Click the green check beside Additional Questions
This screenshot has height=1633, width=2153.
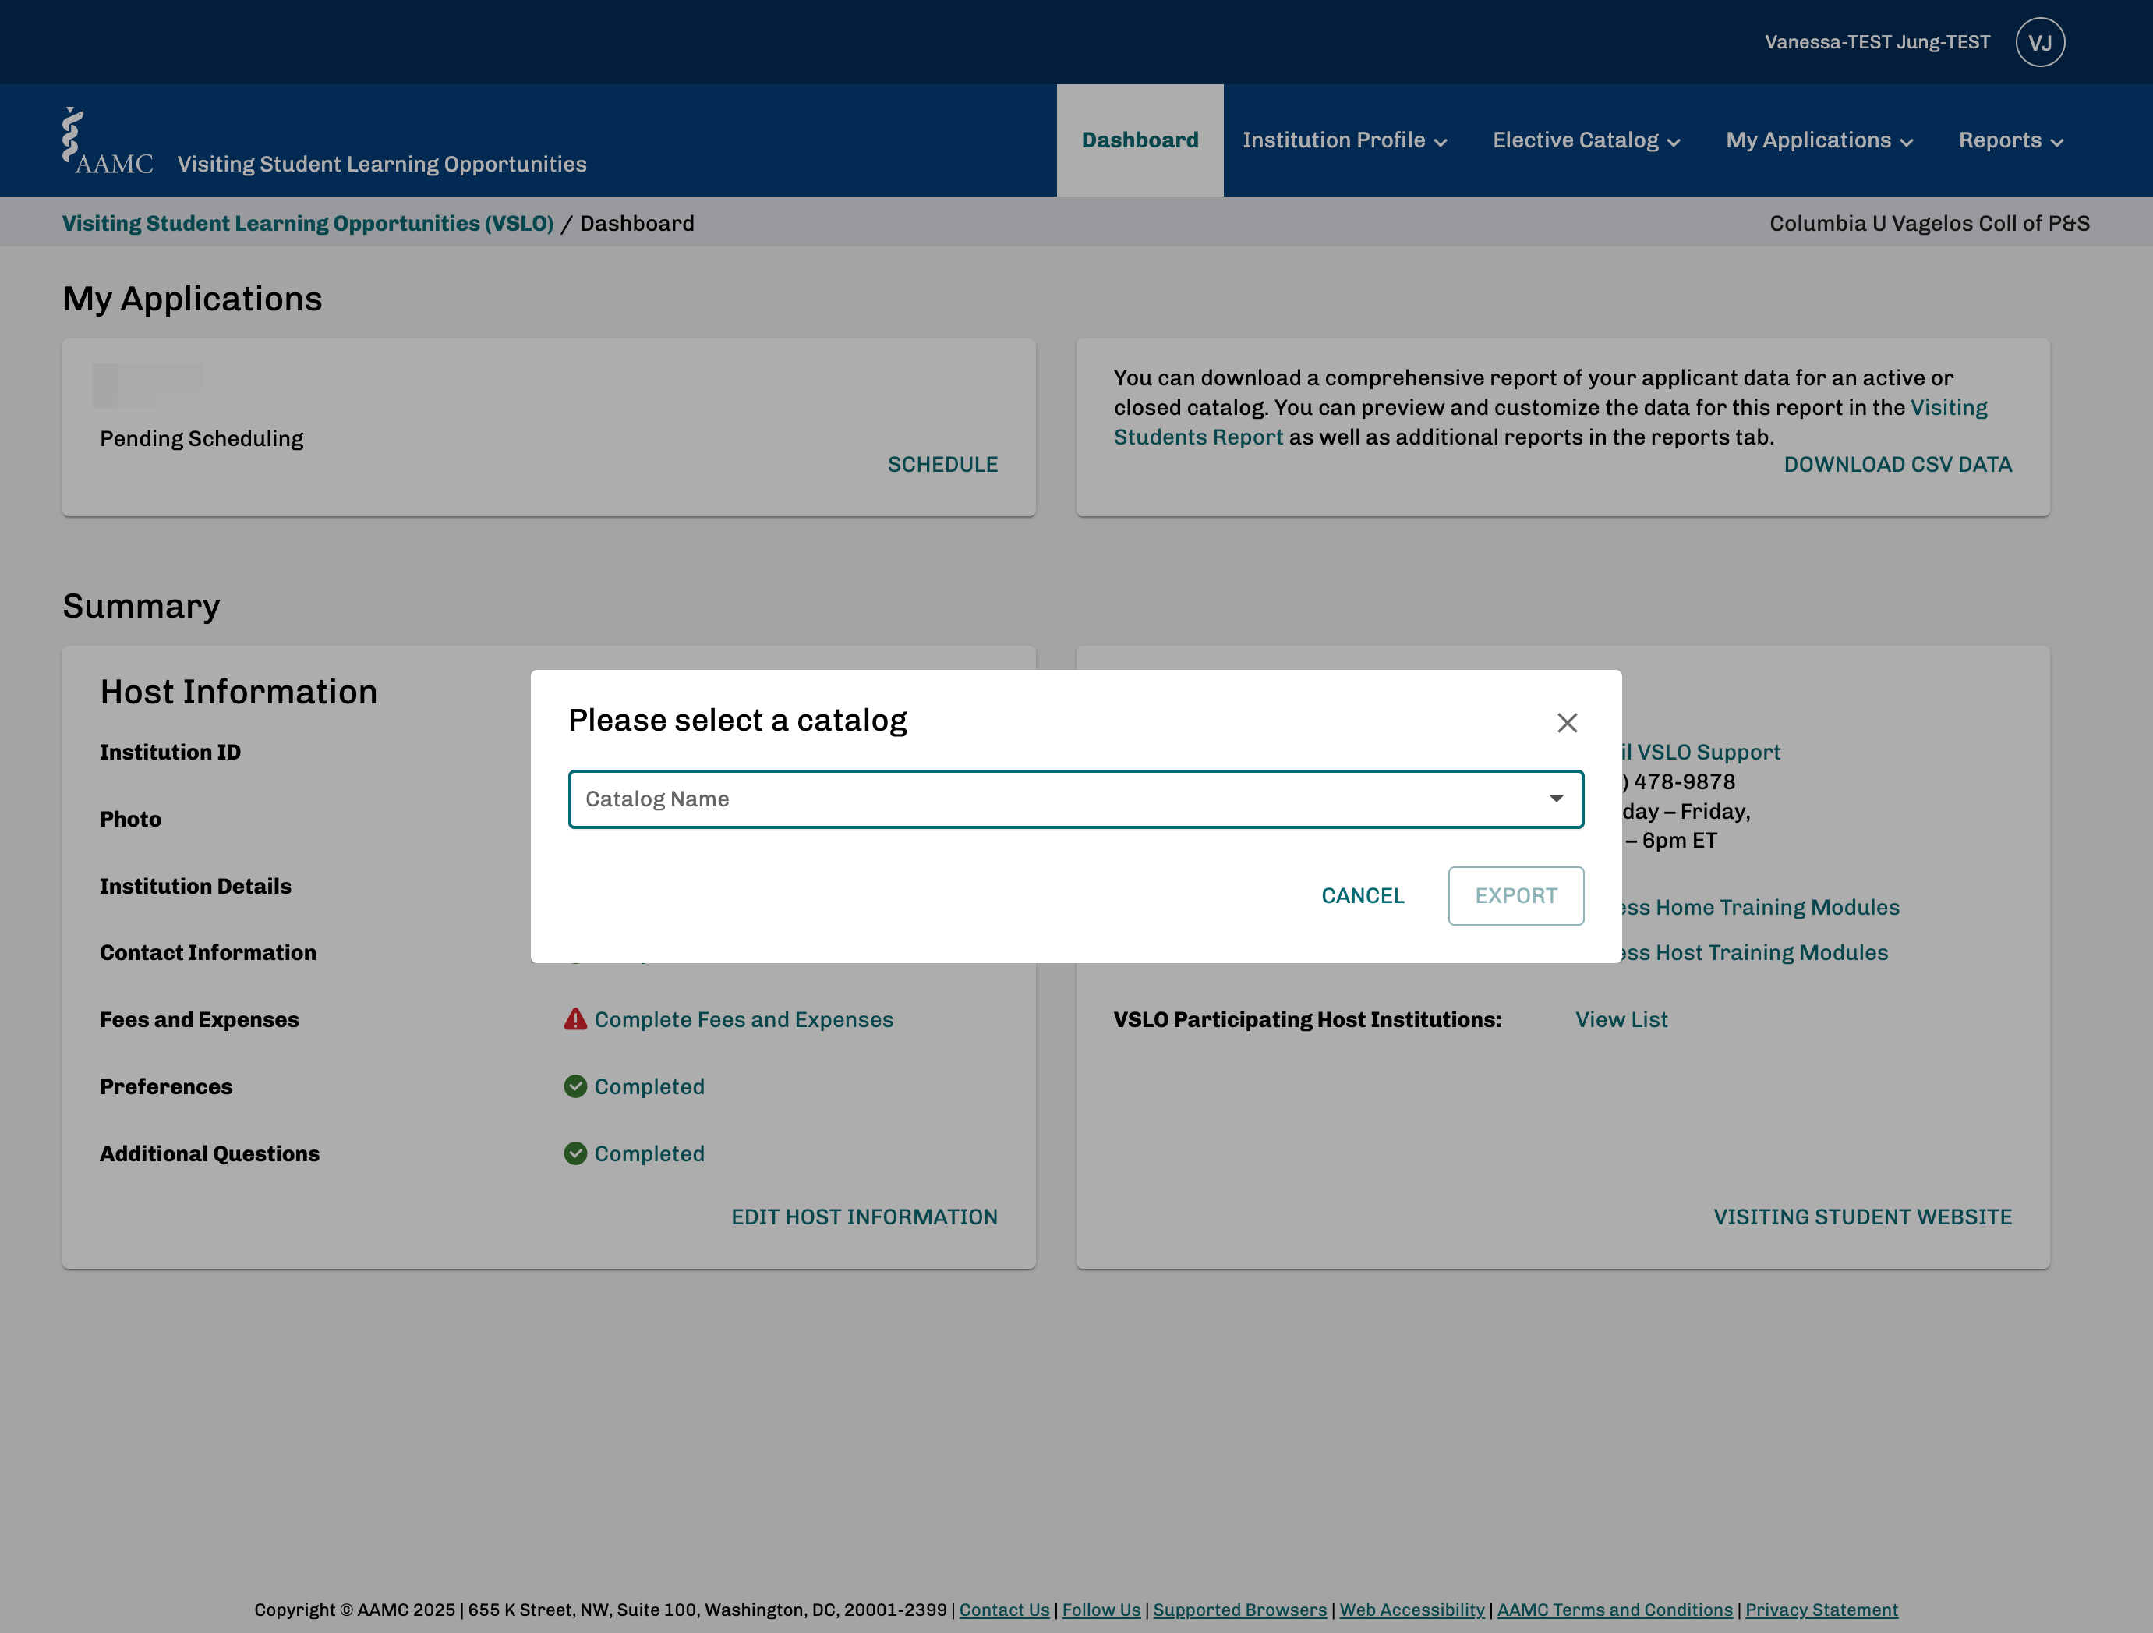pyautogui.click(x=575, y=1153)
